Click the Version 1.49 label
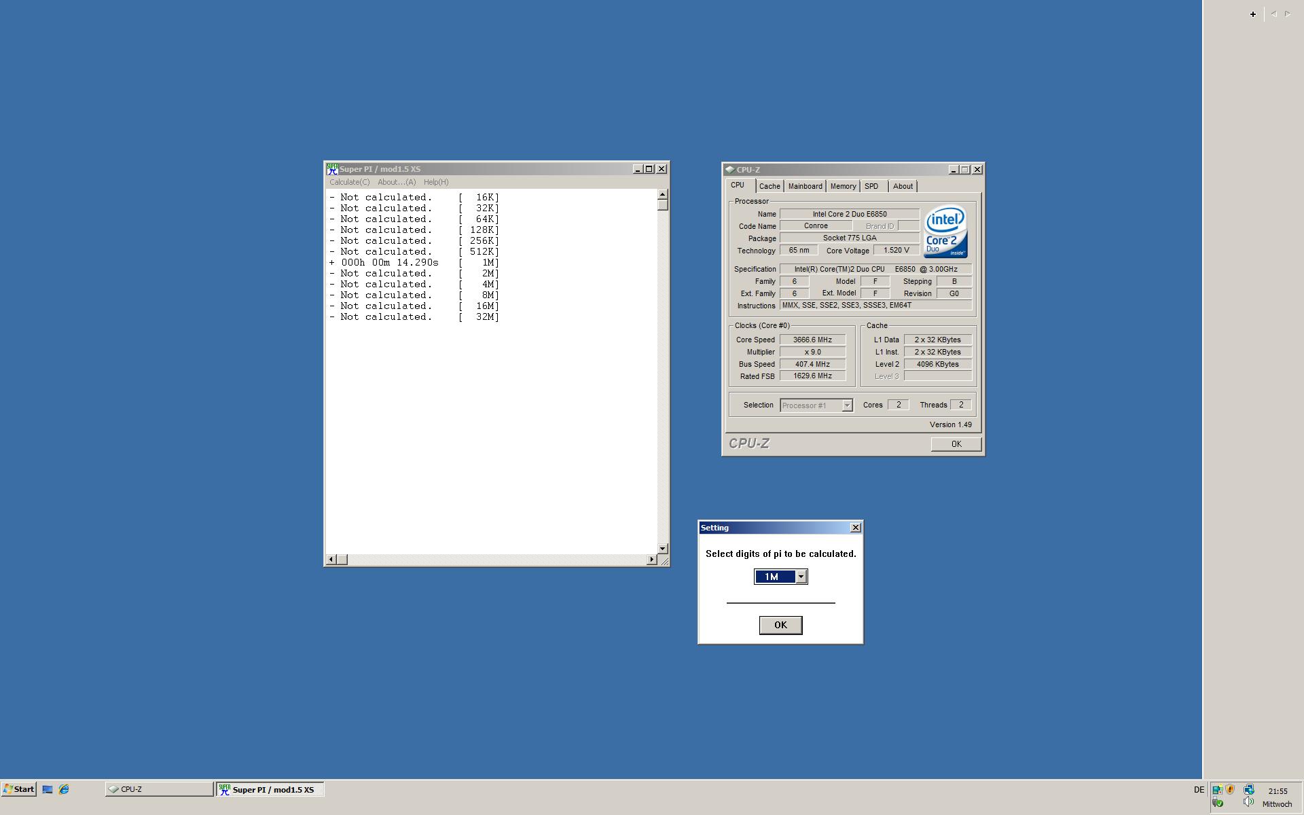This screenshot has height=815, width=1304. click(x=950, y=424)
